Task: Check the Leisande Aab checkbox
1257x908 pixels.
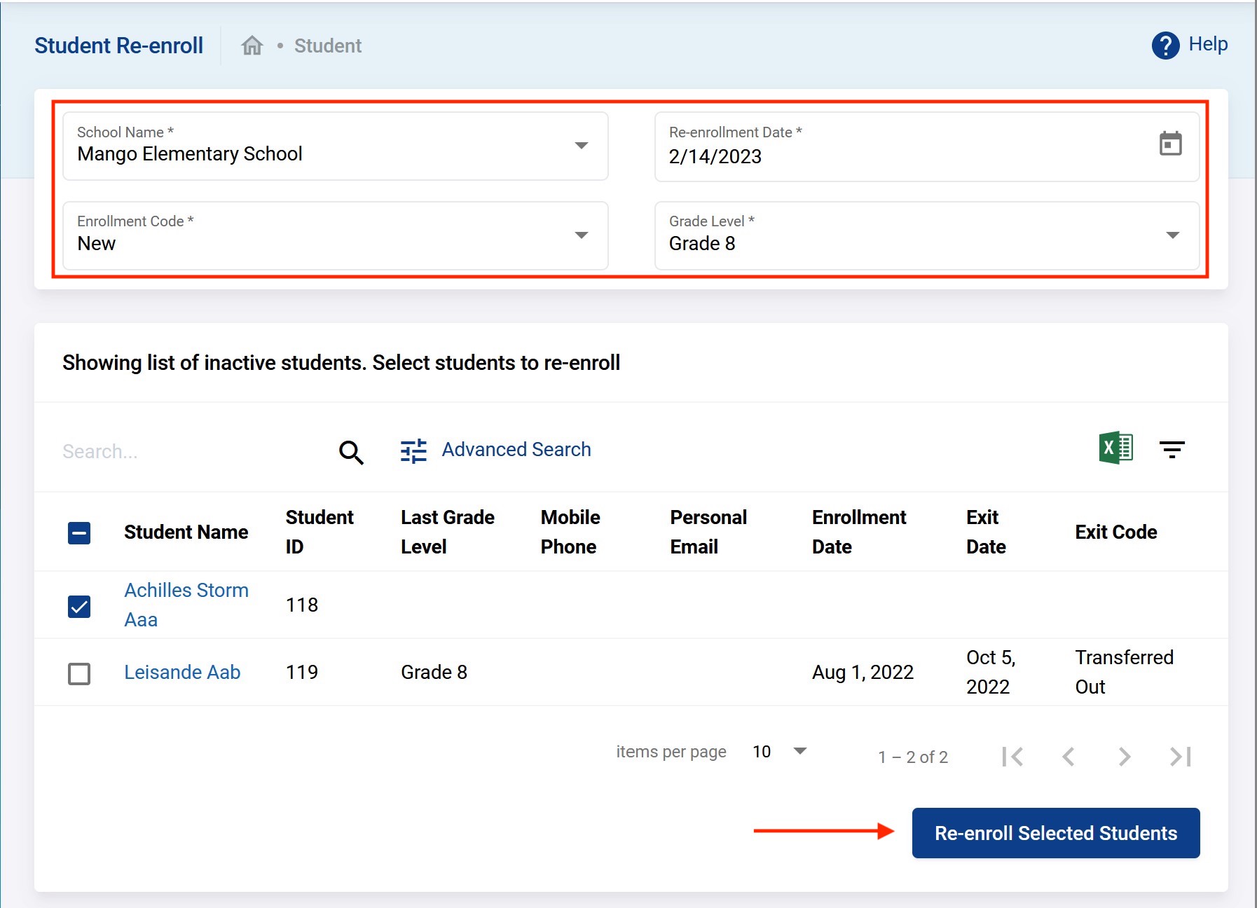Action: (x=79, y=673)
